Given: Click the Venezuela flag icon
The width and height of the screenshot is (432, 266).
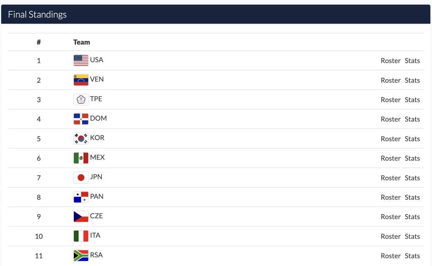Looking at the screenshot, I should [81, 80].
